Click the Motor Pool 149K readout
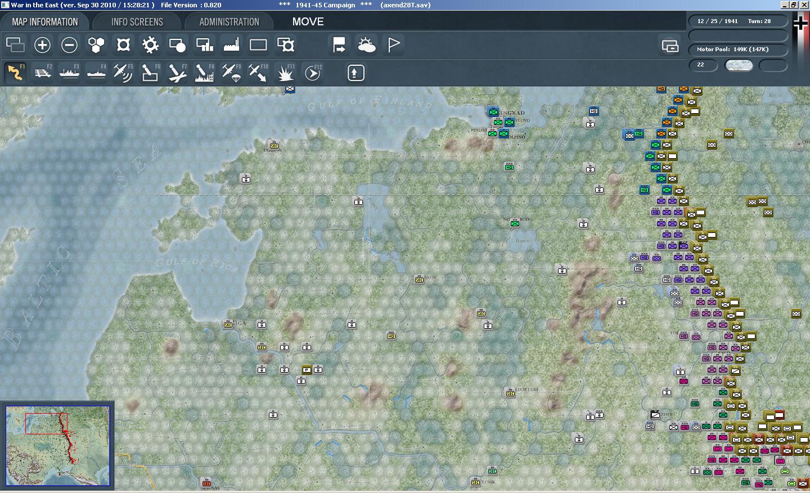This screenshot has width=810, height=493. (x=732, y=49)
